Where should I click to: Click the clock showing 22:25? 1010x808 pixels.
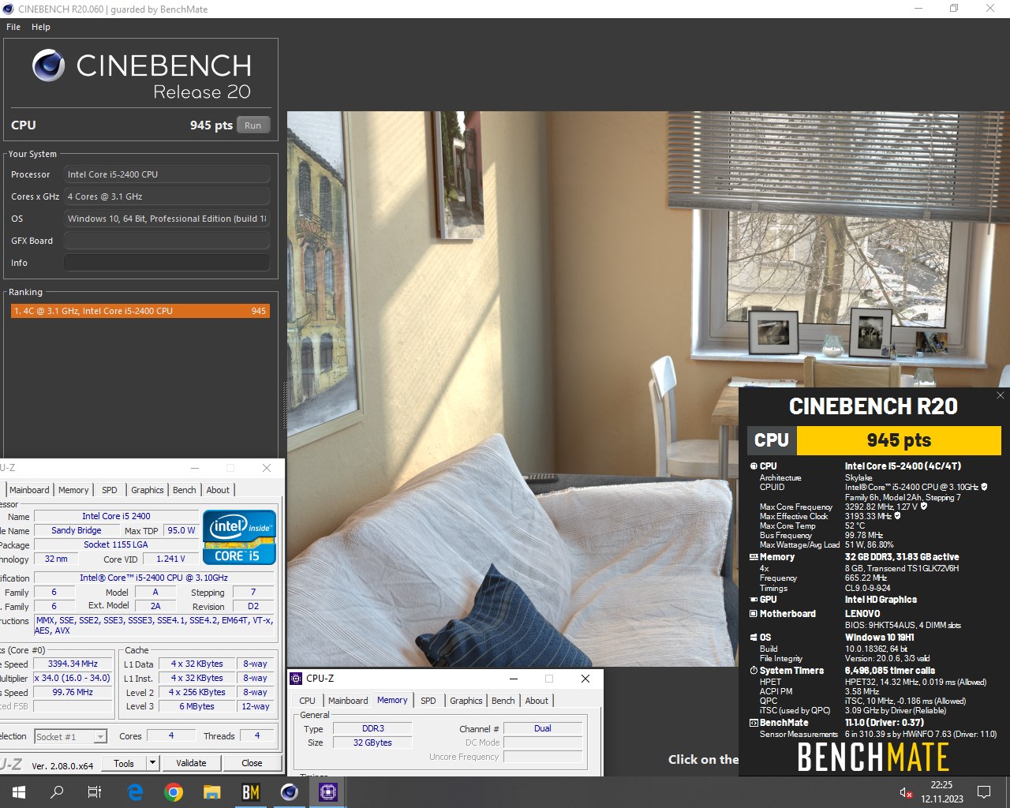tap(941, 785)
